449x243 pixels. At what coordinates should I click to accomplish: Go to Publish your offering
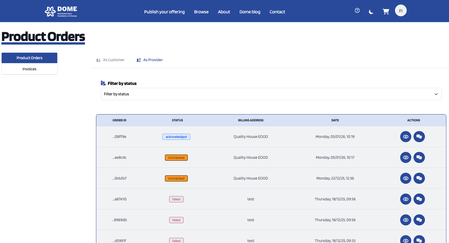click(x=164, y=12)
